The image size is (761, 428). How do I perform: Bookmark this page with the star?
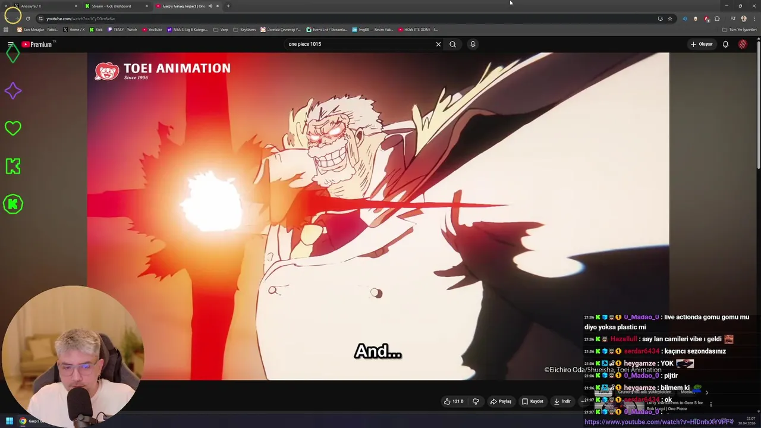(670, 18)
